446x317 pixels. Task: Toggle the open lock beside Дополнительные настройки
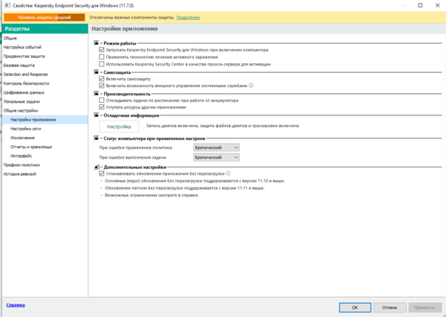point(97,167)
